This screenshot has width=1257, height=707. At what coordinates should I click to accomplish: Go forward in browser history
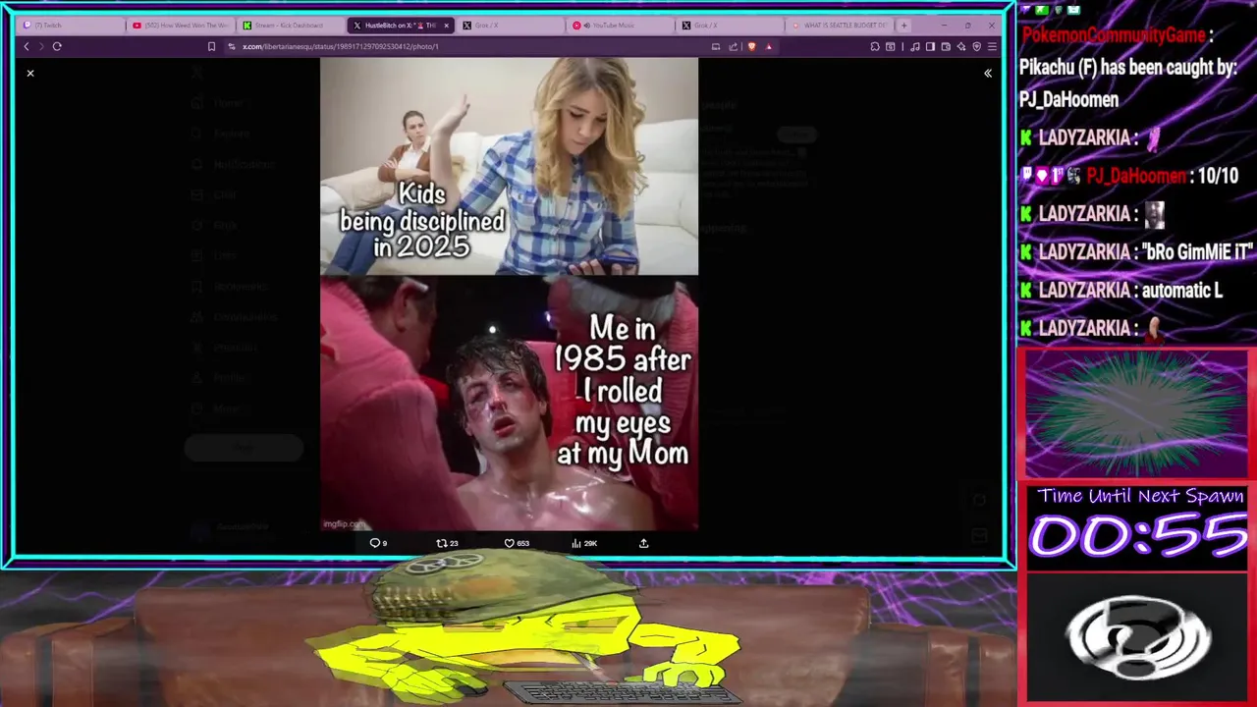coord(41,46)
